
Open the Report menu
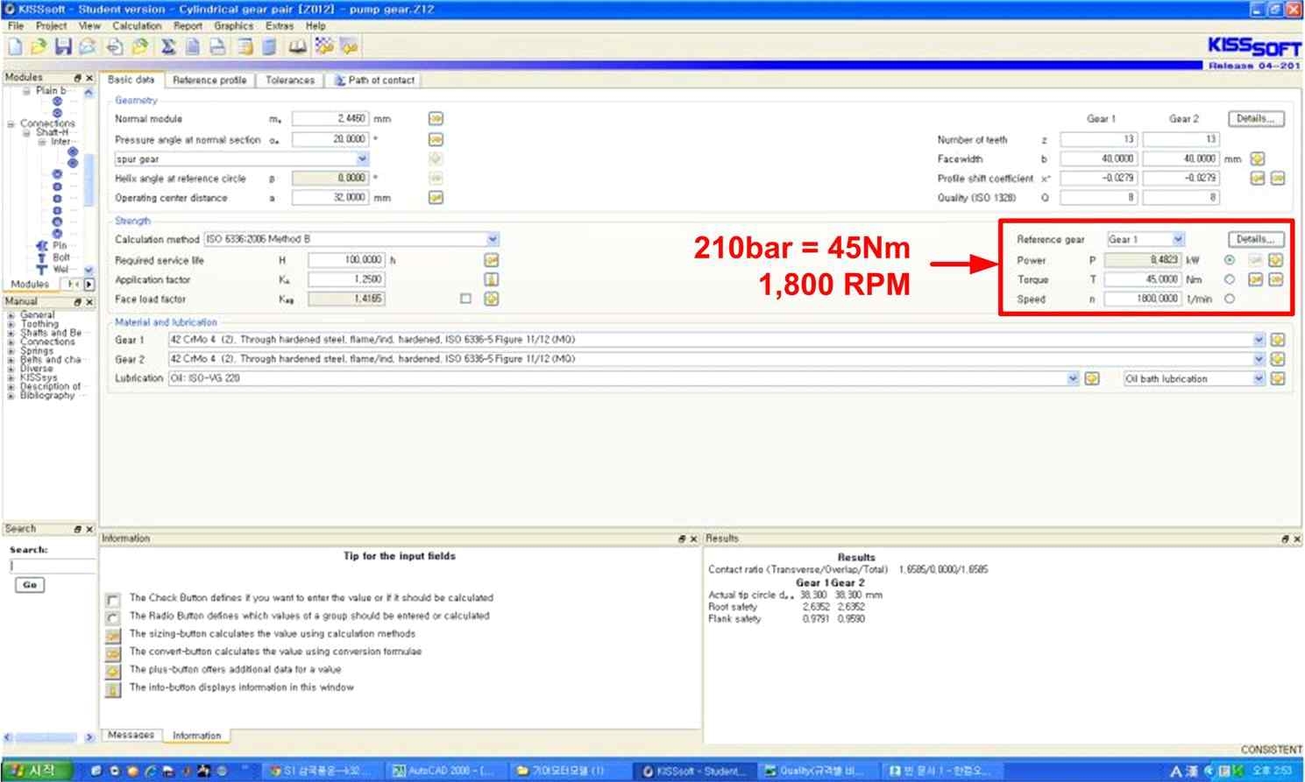click(188, 25)
